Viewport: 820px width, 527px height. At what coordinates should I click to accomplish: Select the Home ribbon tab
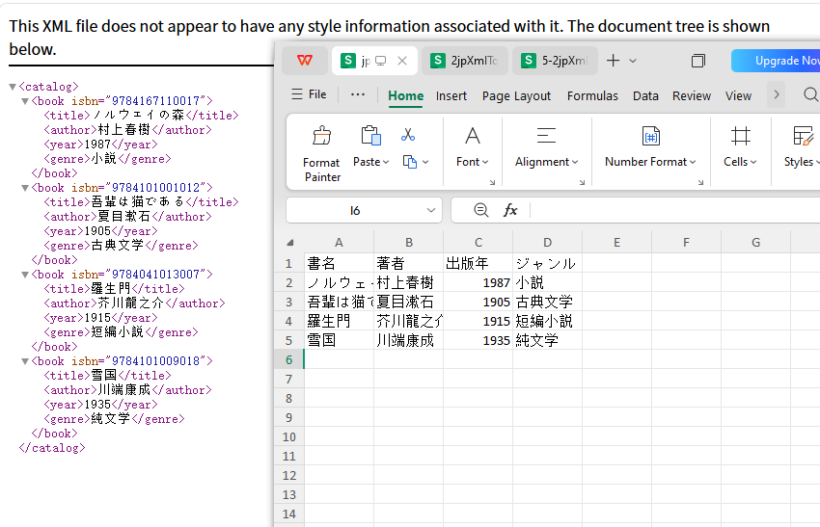coord(406,96)
